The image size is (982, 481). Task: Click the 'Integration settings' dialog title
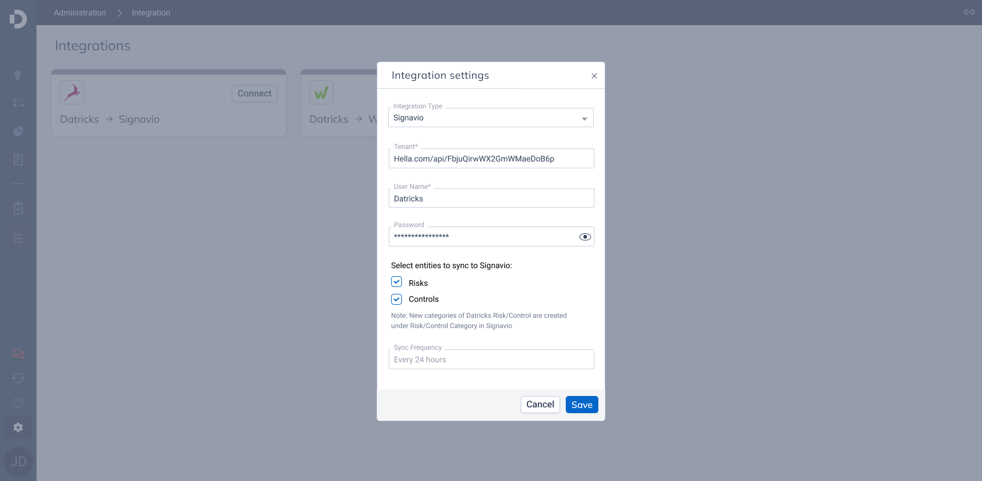click(440, 75)
